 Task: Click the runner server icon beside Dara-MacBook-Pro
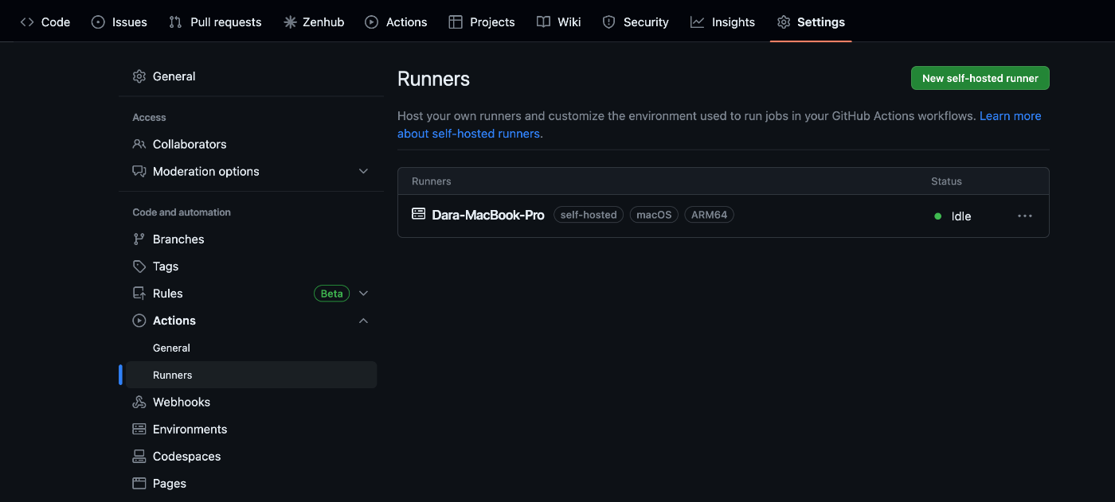pyautogui.click(x=418, y=214)
